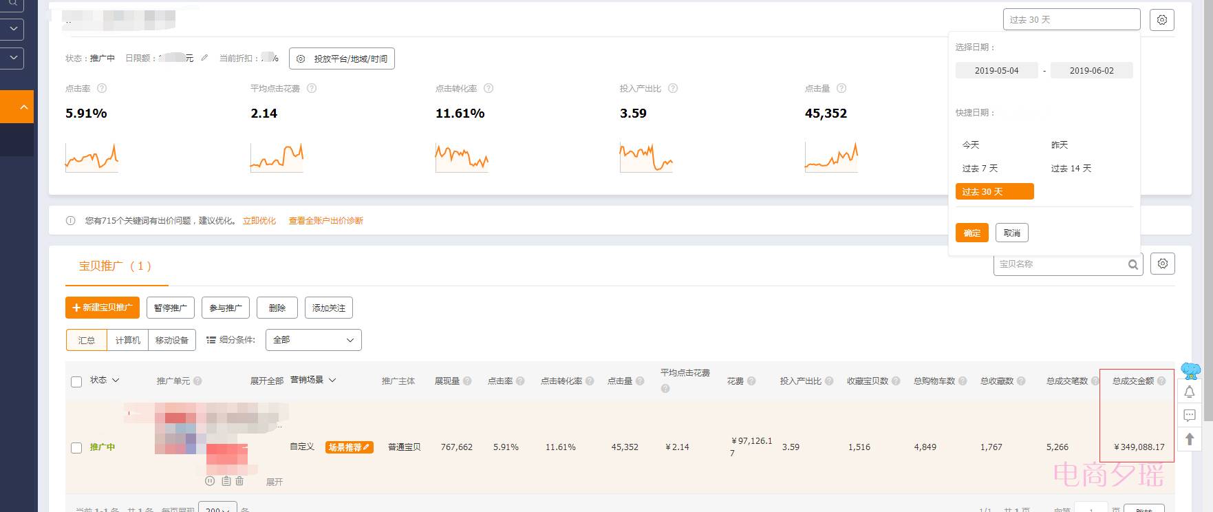Show help for 总购物车数 column header

point(963,381)
